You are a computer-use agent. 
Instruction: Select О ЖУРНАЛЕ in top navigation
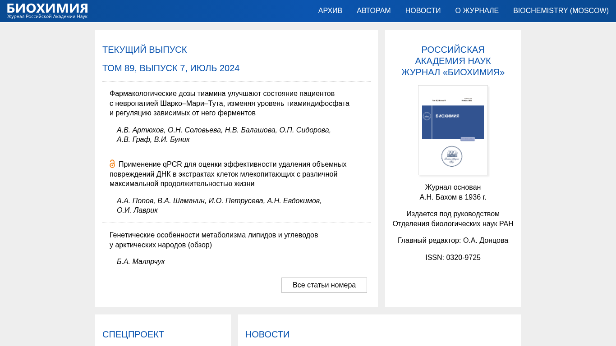tap(477, 11)
